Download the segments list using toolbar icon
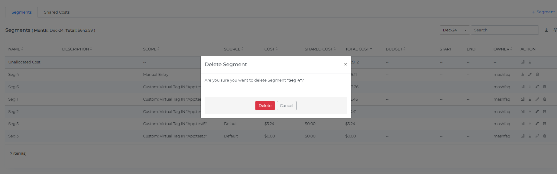557x174 pixels. point(546,30)
